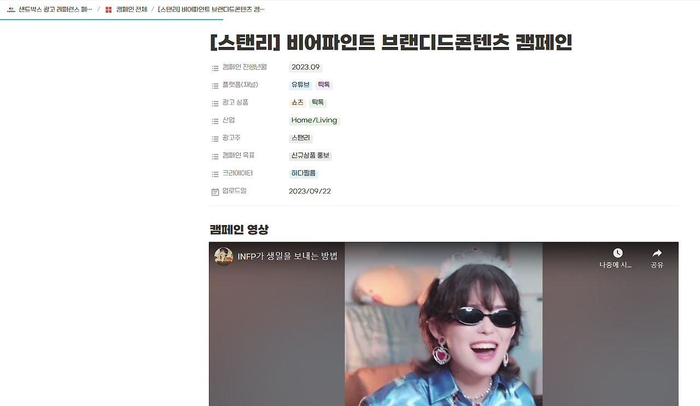This screenshot has height=406, width=700.
Task: Click the list icon next to 광고주
Action: click(215, 139)
